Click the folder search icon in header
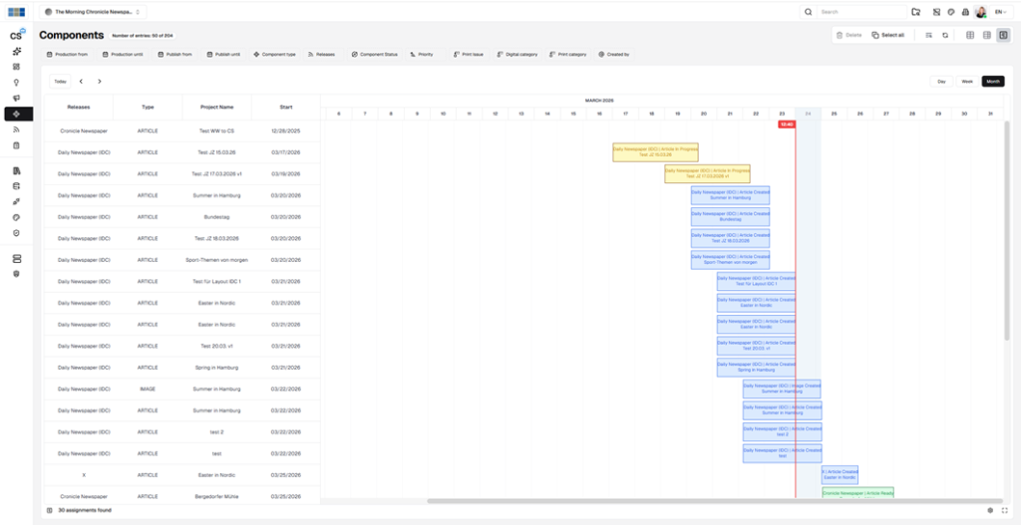Screen dimensions: 1021x525 915,12
